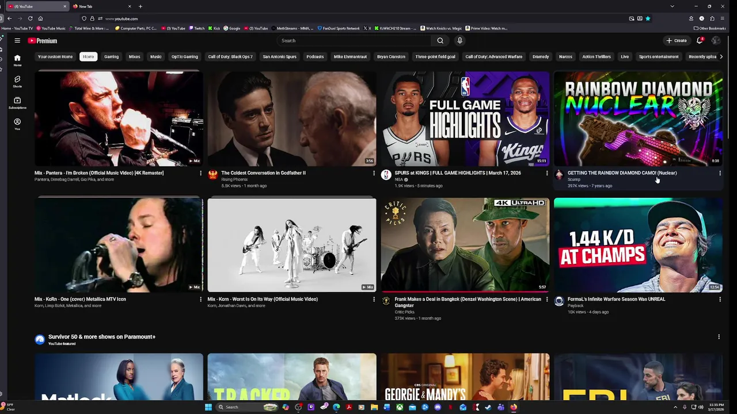Select the Music category chip
The width and height of the screenshot is (737, 414).
(156, 57)
